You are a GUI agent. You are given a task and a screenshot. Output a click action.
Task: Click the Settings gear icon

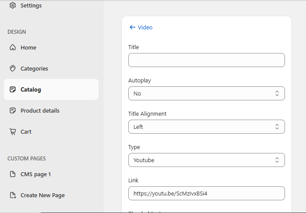point(13,5)
